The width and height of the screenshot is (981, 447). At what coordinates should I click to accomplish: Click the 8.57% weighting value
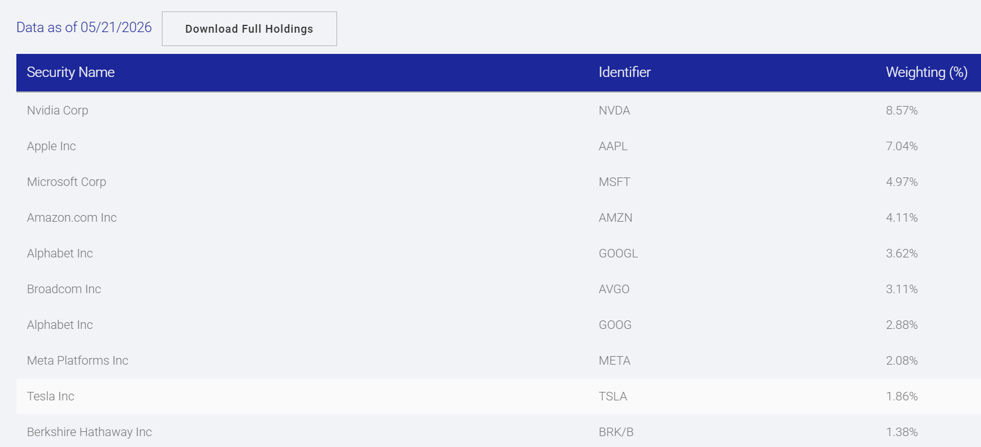click(902, 110)
